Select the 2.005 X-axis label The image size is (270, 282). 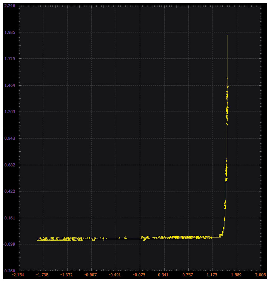click(x=260, y=275)
